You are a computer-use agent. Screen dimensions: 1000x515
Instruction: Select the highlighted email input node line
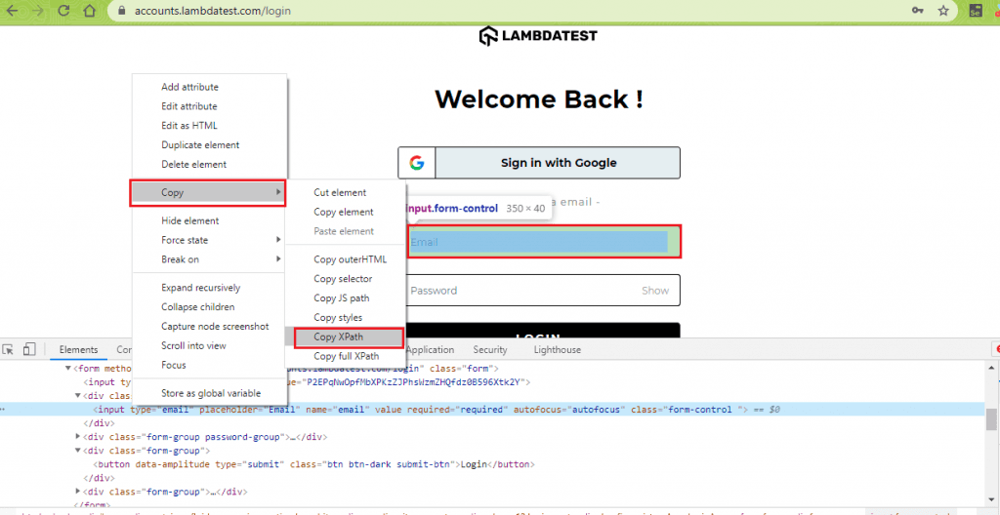click(492, 410)
